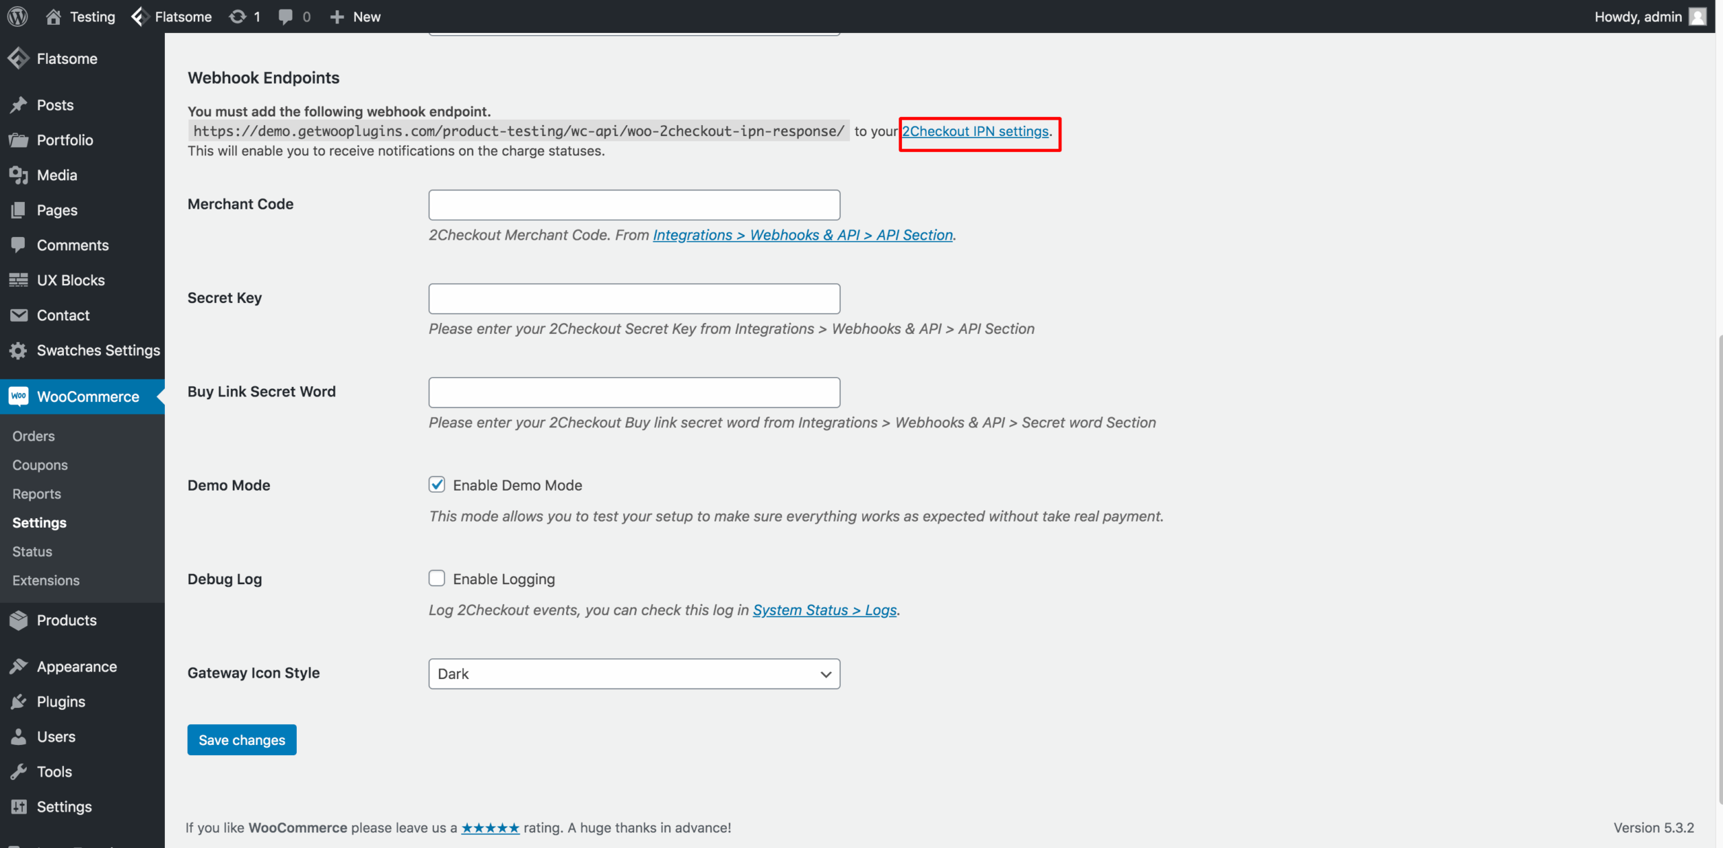Click the Appearance brush icon
Viewport: 1723px width, 848px height.
(x=19, y=666)
